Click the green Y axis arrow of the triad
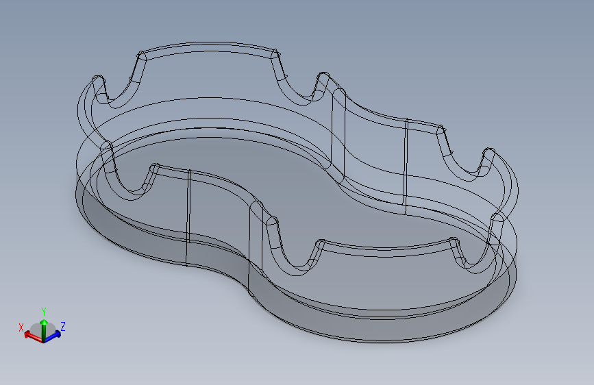 [44, 330]
